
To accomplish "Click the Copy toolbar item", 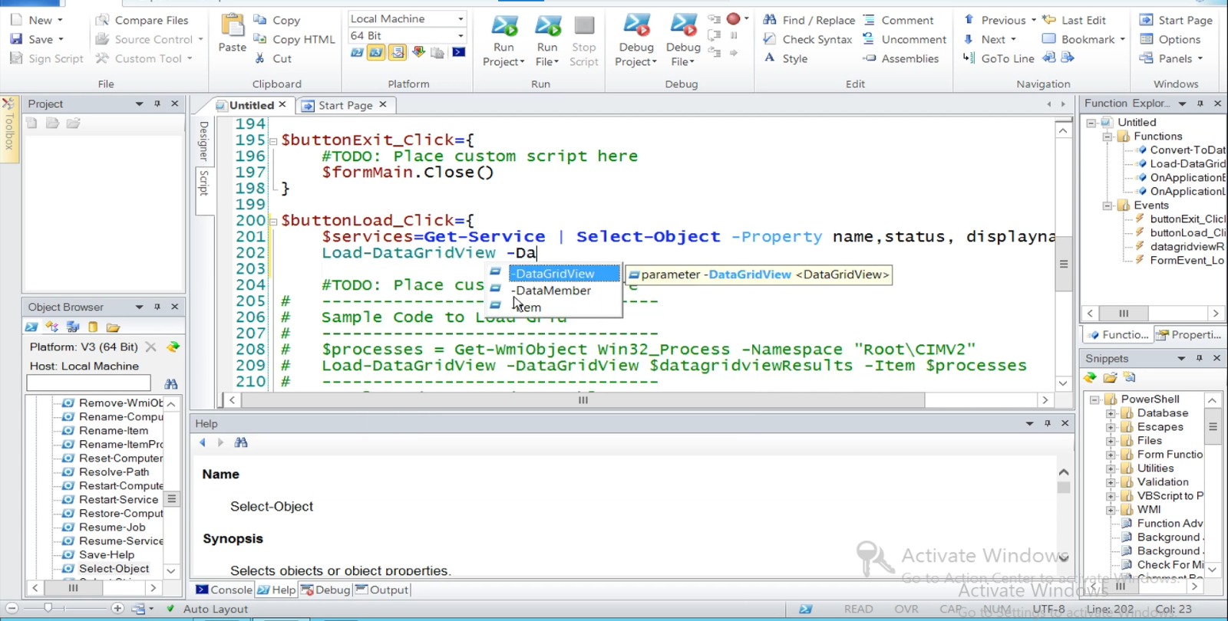I will pos(277,21).
